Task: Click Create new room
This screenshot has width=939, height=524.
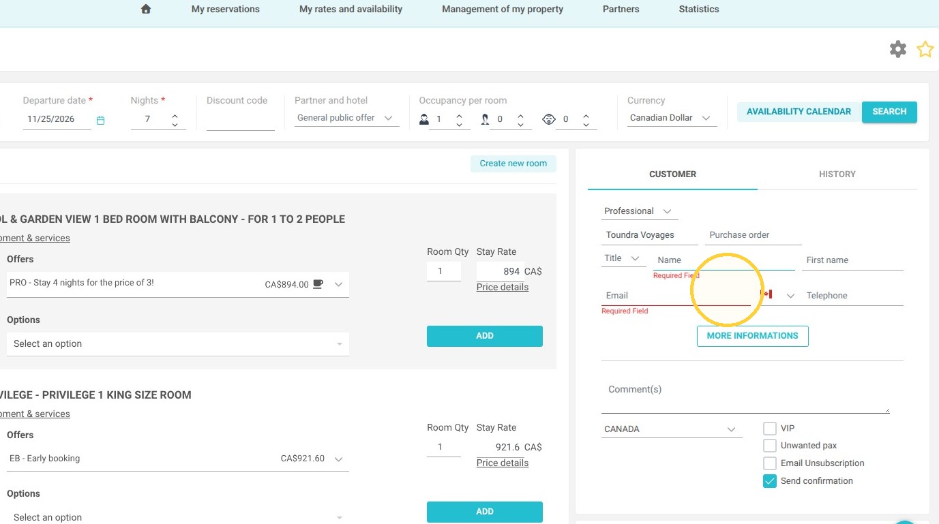Action: click(x=513, y=164)
